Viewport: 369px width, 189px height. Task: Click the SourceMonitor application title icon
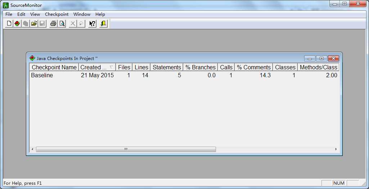point(6,5)
